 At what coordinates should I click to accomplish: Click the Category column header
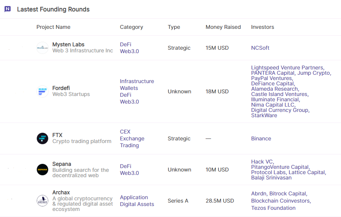[131, 27]
